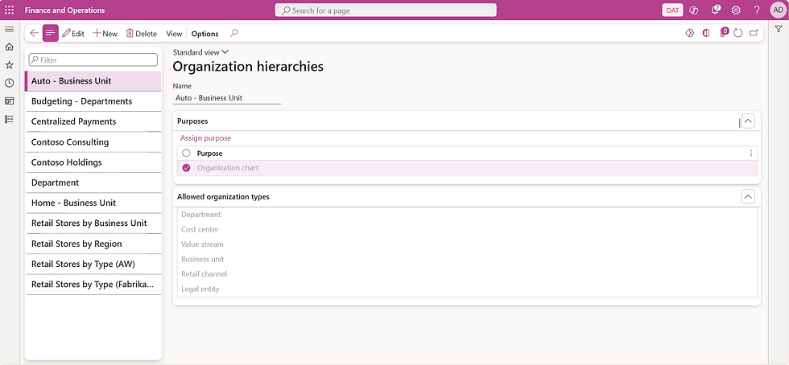The image size is (789, 365).
Task: Open the View menu
Action: pos(174,34)
